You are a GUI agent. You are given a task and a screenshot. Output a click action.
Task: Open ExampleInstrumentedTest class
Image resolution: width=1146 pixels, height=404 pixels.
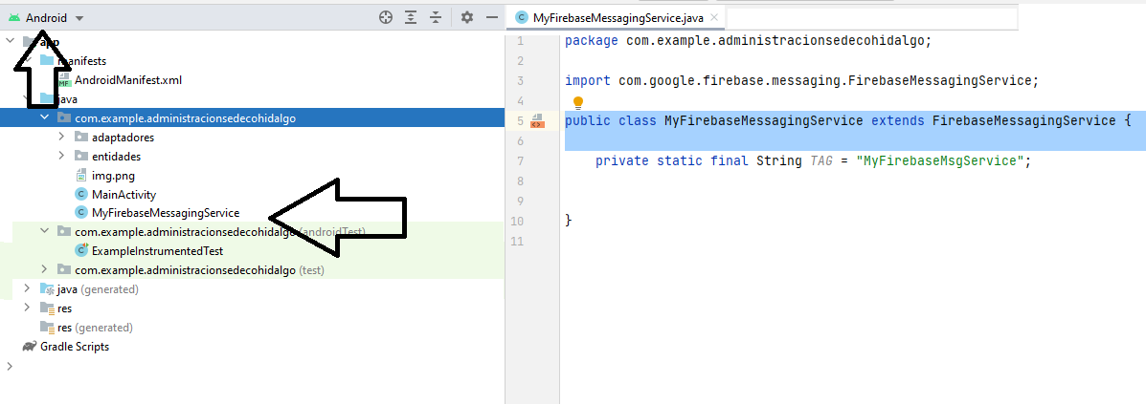[x=157, y=251]
